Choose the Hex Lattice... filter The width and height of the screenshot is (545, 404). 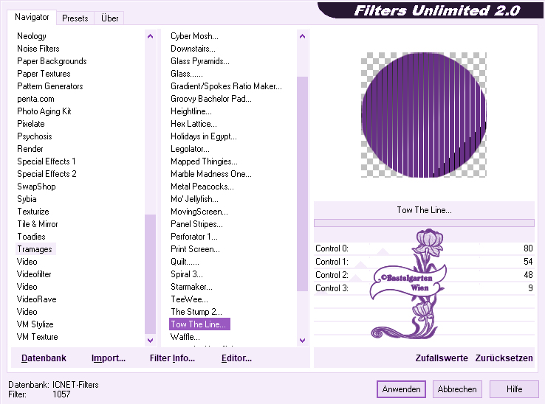193,124
